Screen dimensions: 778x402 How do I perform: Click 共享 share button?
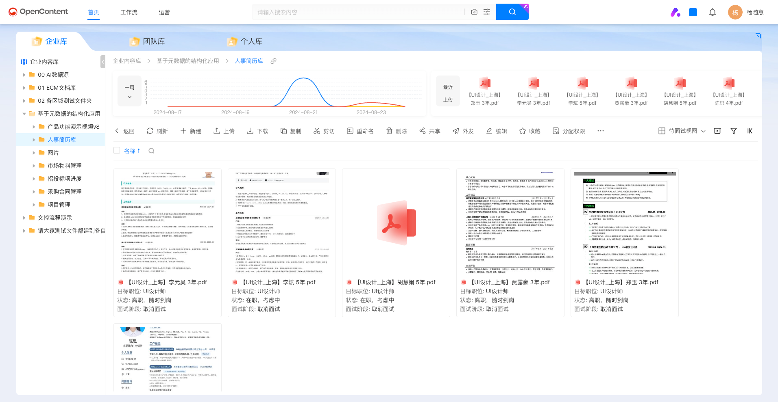point(430,131)
